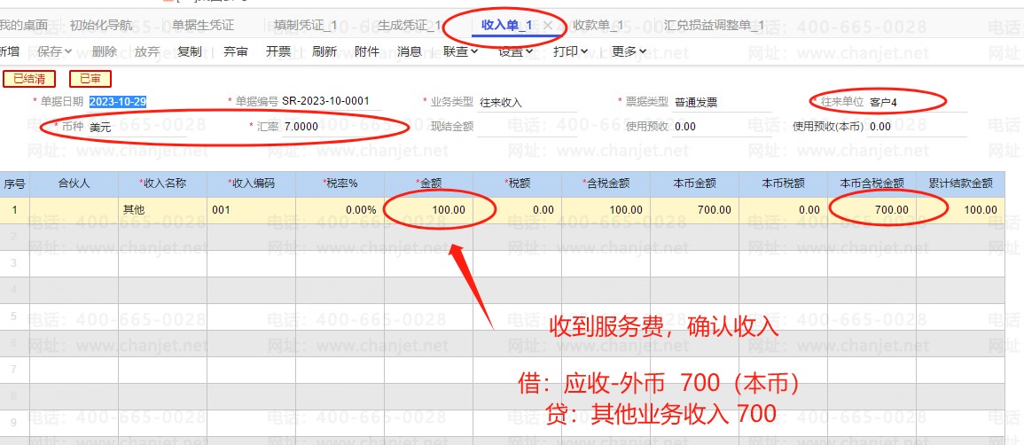Click the 使用预收(本币) field 0.00
Viewport: 1024px width, 445px height.
click(918, 128)
